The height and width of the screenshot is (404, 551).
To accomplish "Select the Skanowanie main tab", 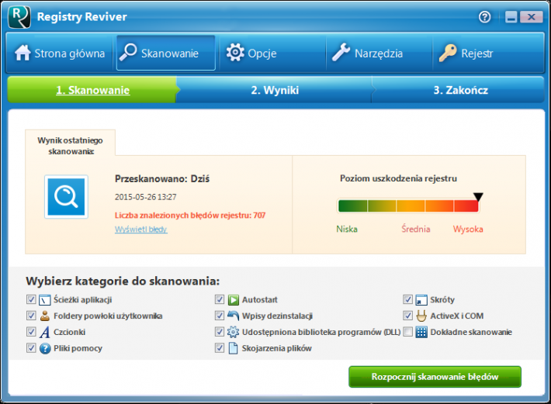I will pos(166,53).
